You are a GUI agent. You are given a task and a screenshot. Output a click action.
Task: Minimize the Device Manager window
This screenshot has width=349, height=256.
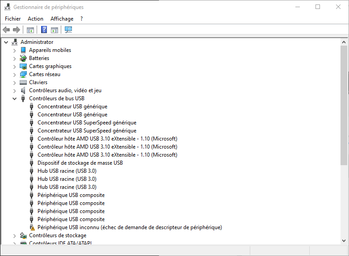tap(298, 7)
